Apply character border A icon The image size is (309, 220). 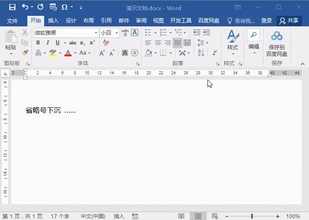[135, 33]
